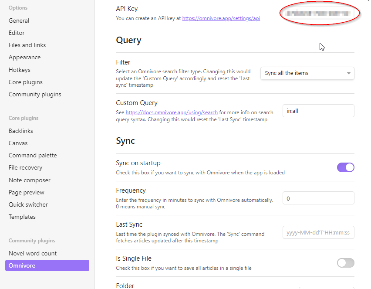This screenshot has height=289, width=371.
Task: Select Core plugins in sidebar
Action: pos(25,82)
